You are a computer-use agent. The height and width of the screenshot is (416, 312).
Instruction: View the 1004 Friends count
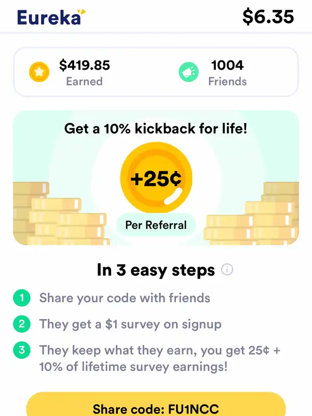click(x=227, y=73)
